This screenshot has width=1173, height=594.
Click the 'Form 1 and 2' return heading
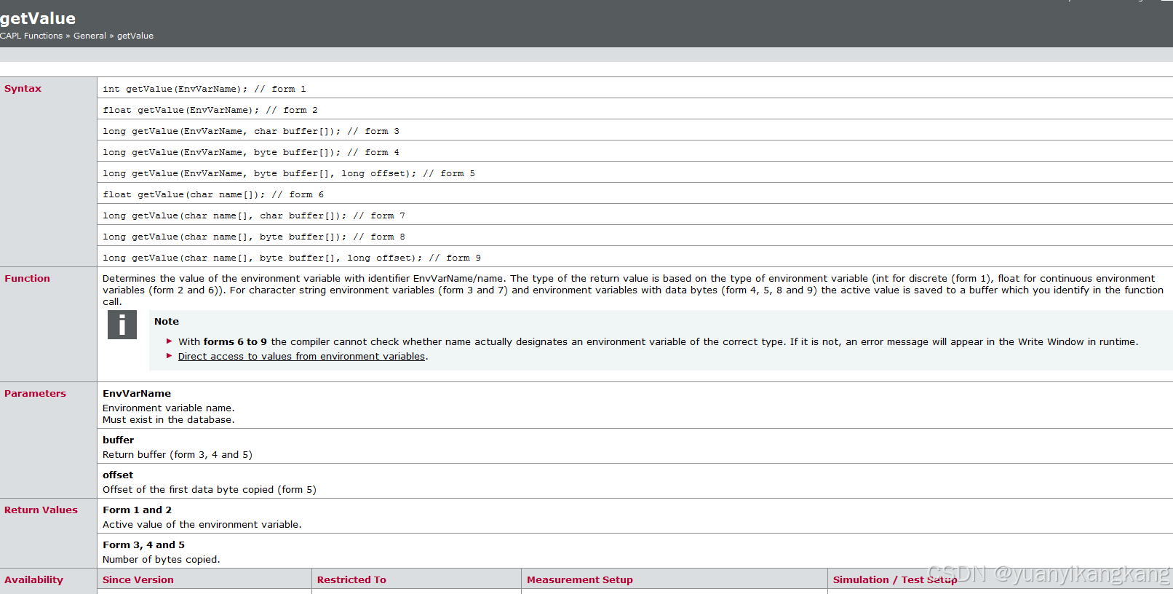pyautogui.click(x=137, y=510)
